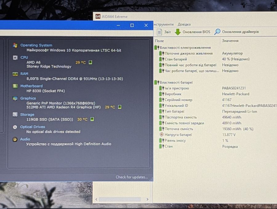This screenshot has width=277, height=209.
Task: Click icon beside Виробник row
Action: [162, 94]
